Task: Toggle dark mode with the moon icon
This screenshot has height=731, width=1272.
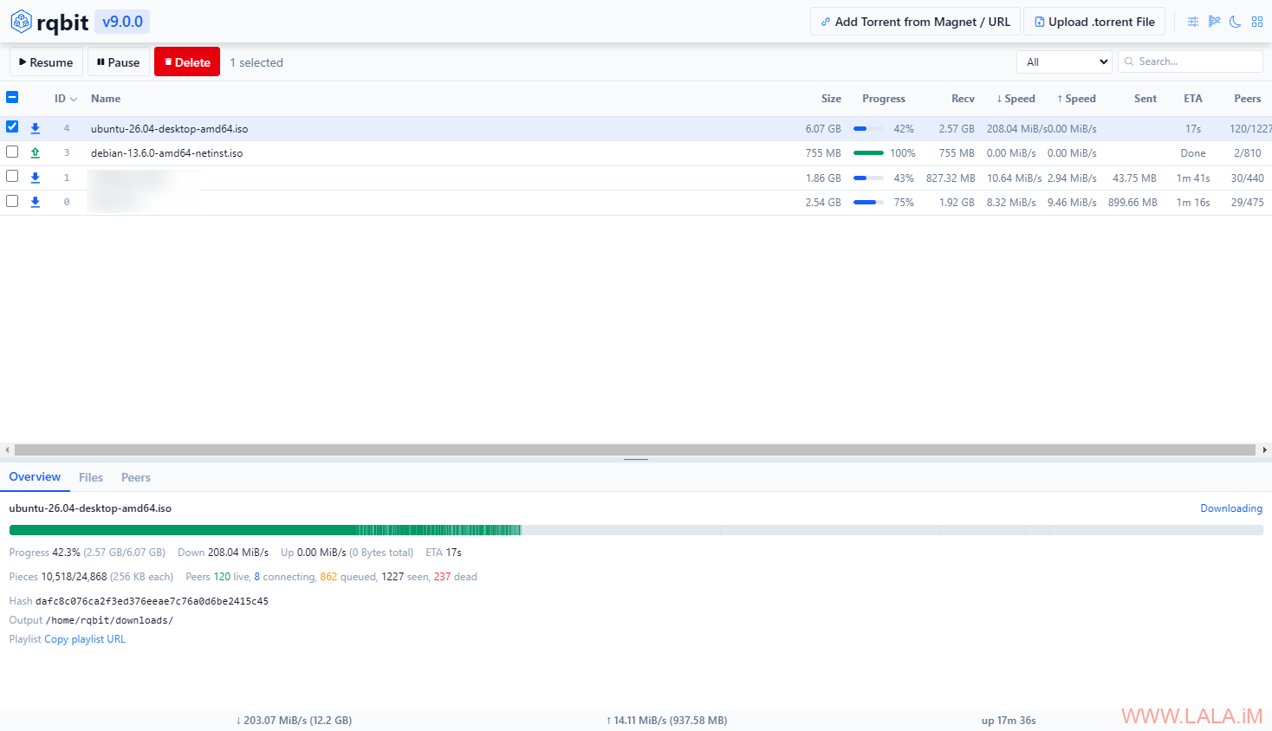Action: [1236, 22]
